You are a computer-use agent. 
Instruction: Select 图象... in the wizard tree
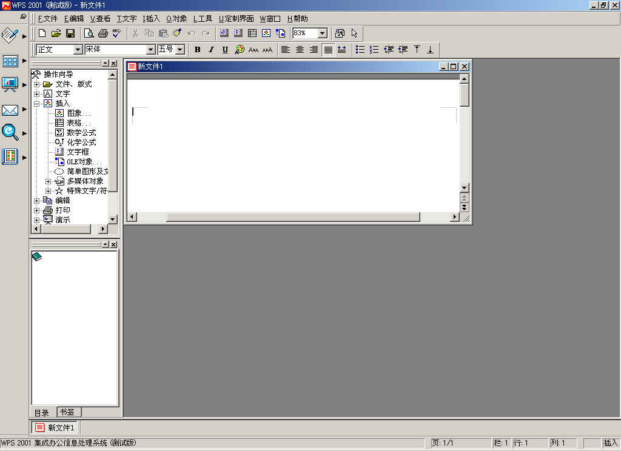click(x=79, y=113)
